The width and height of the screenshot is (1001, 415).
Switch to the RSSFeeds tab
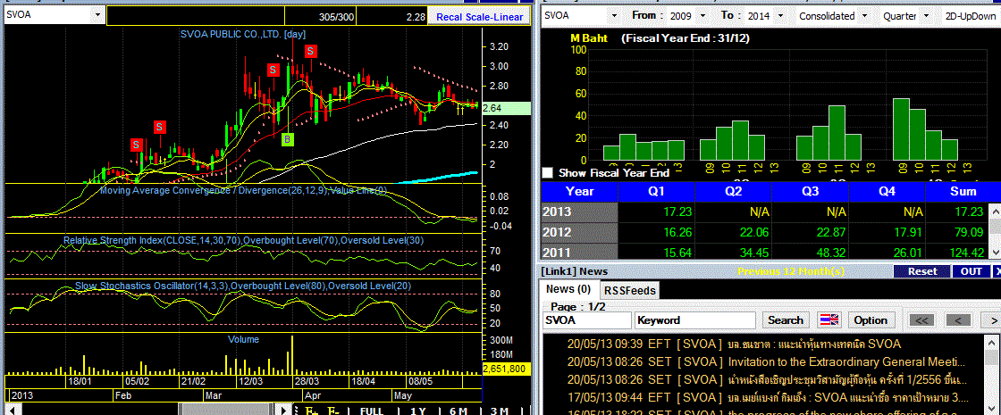tap(630, 291)
